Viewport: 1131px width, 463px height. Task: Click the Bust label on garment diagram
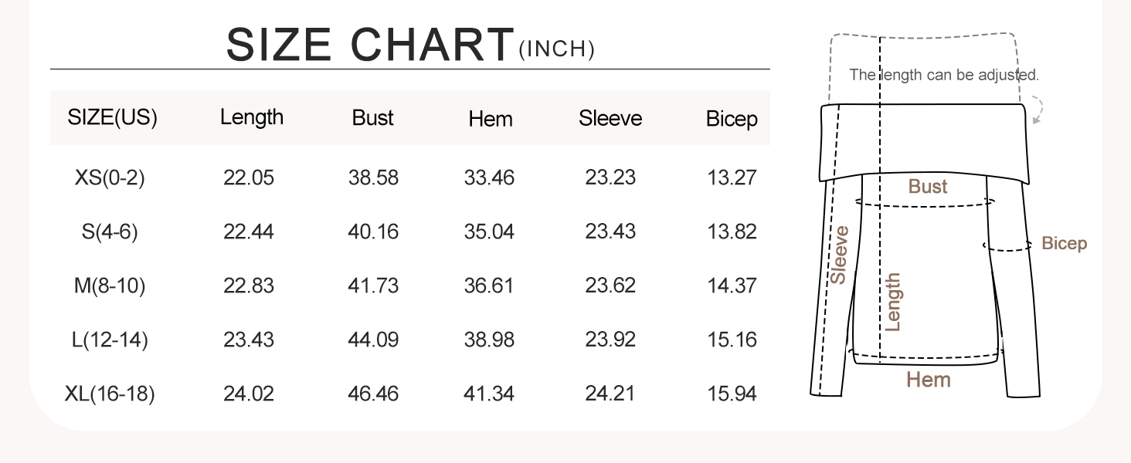(x=928, y=187)
